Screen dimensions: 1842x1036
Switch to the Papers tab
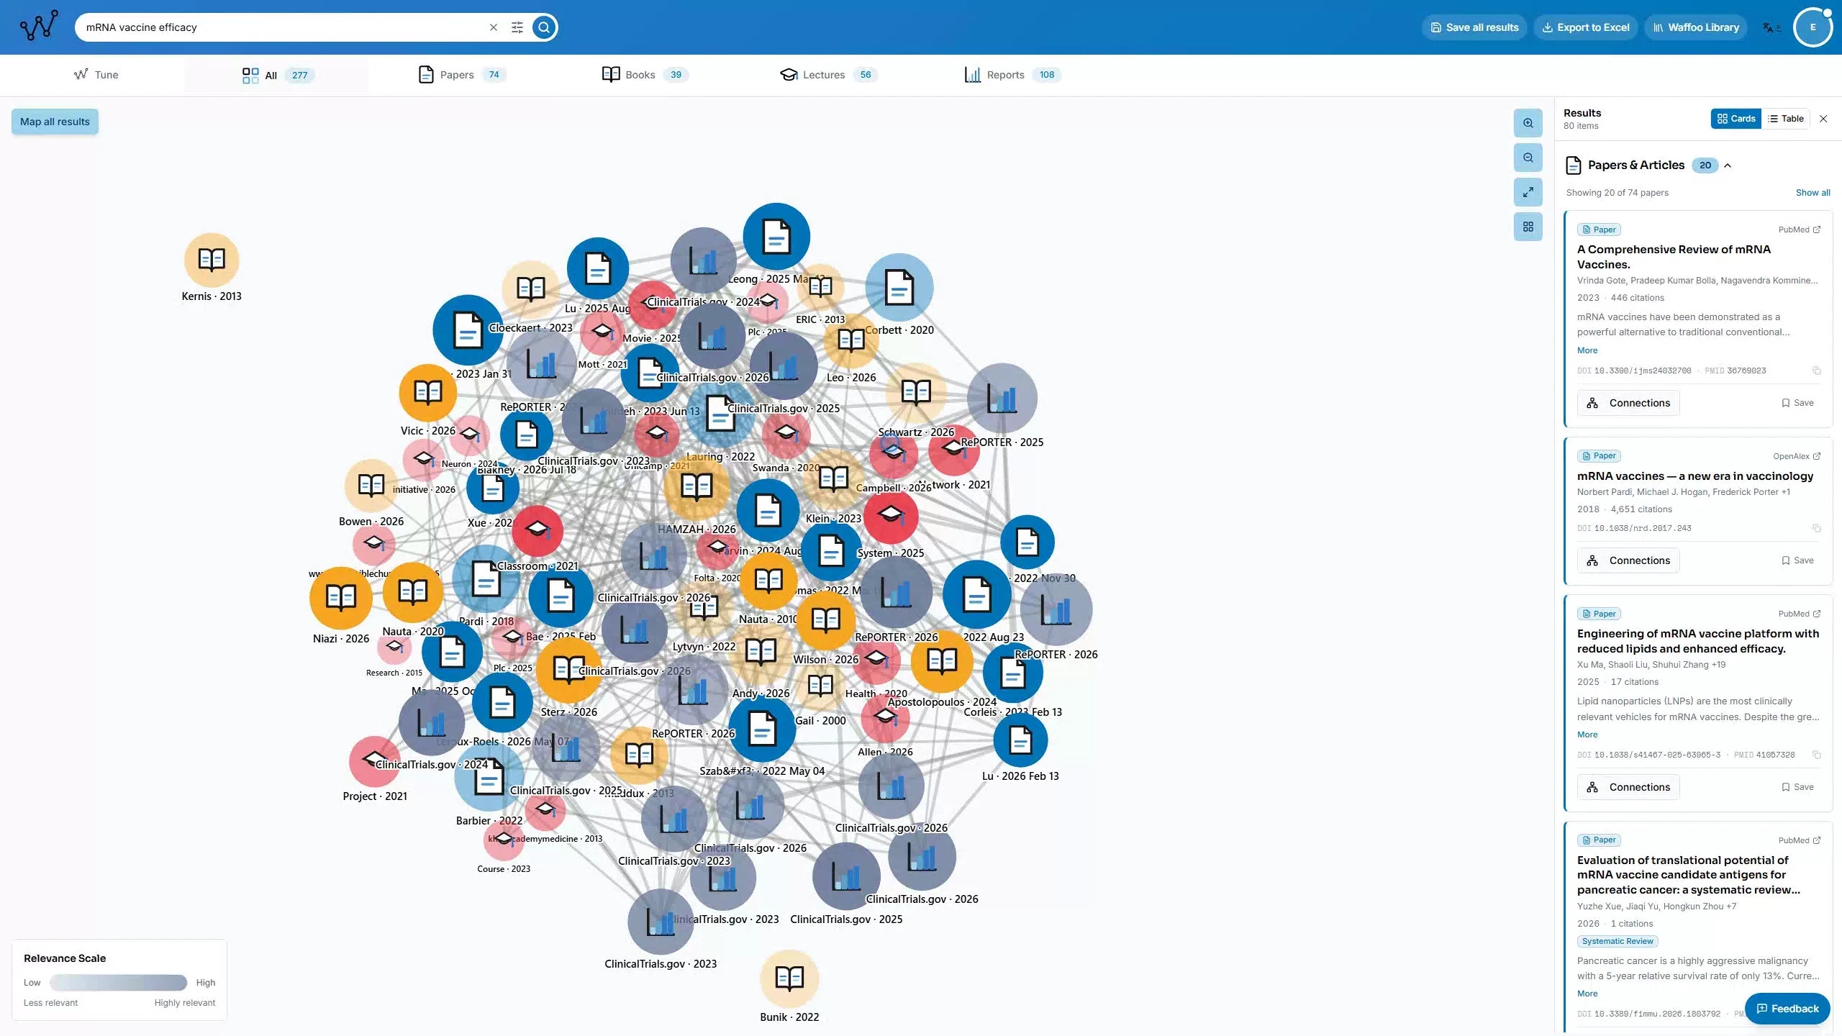pyautogui.click(x=462, y=75)
